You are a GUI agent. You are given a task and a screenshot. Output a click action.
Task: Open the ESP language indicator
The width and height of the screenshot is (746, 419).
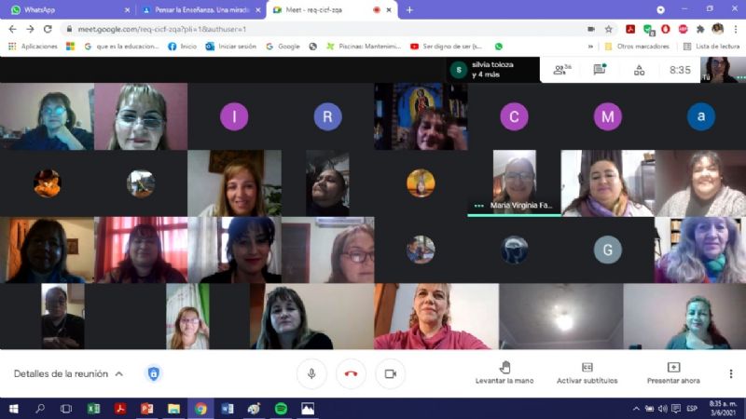[x=692, y=409]
